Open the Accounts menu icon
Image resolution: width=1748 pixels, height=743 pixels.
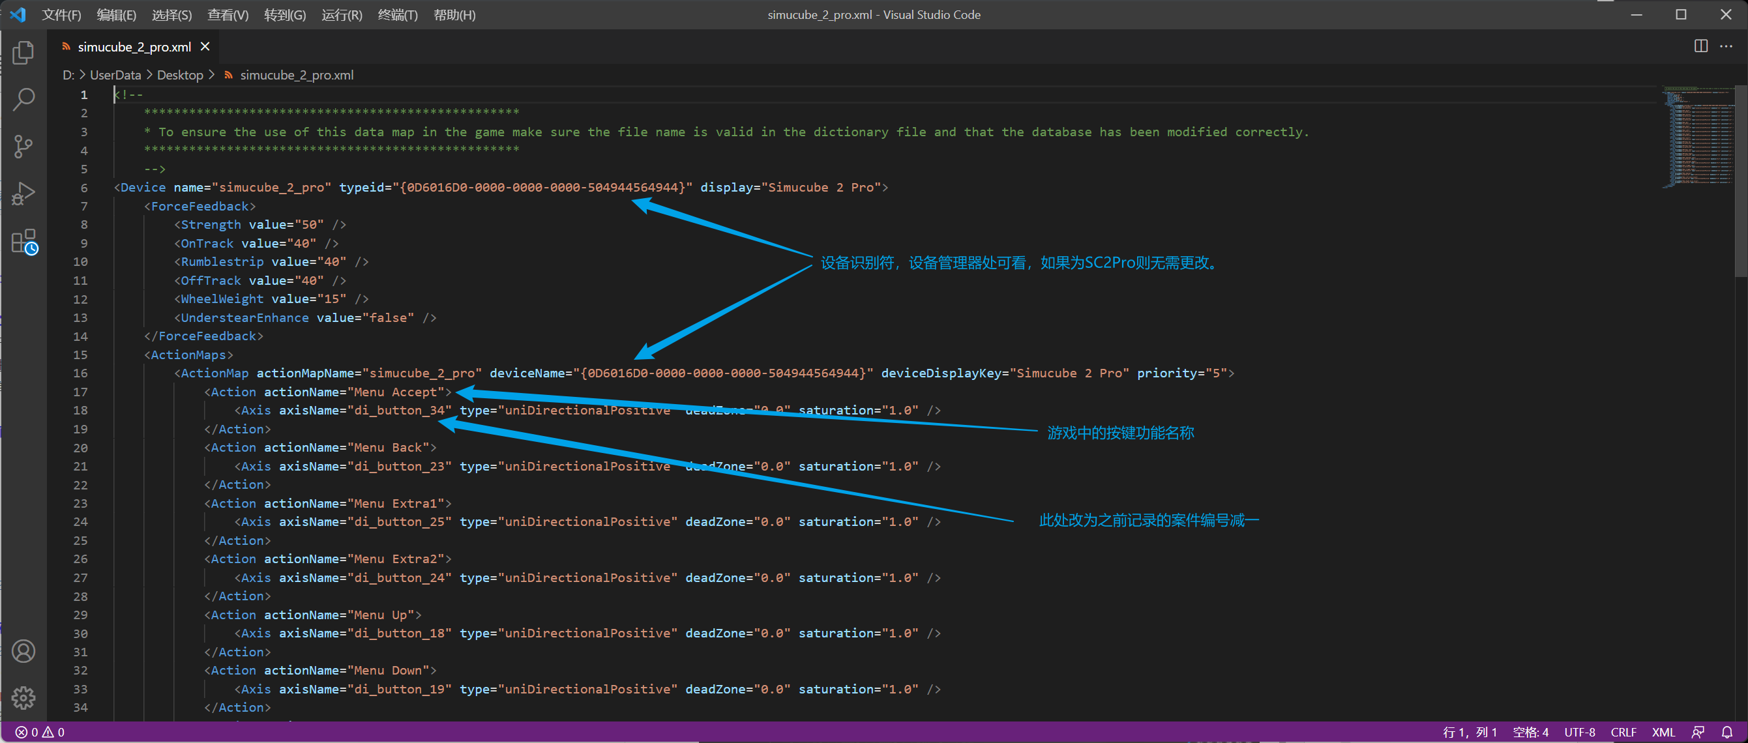coord(23,651)
